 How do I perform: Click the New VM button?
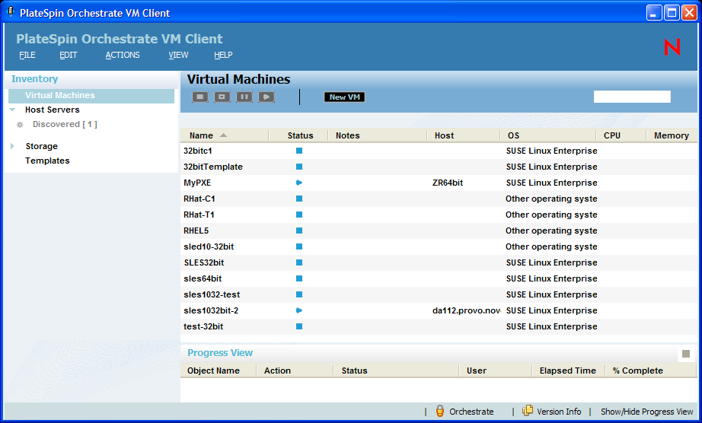click(x=344, y=97)
